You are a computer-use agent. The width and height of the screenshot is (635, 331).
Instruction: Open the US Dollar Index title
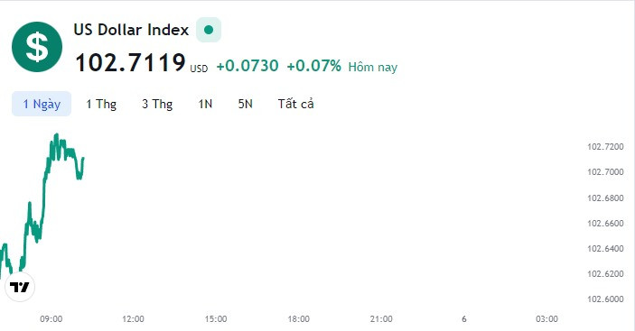coord(131,30)
